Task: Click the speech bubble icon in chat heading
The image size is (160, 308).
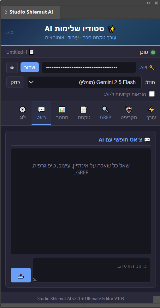Action: coord(147,140)
